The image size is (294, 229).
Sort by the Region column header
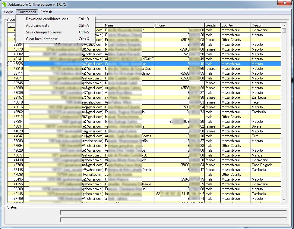[266, 25]
